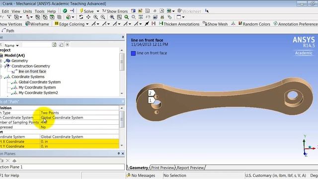318x179 pixels.
Task: Select 'line on front face' path item
Action: [x=32, y=71]
